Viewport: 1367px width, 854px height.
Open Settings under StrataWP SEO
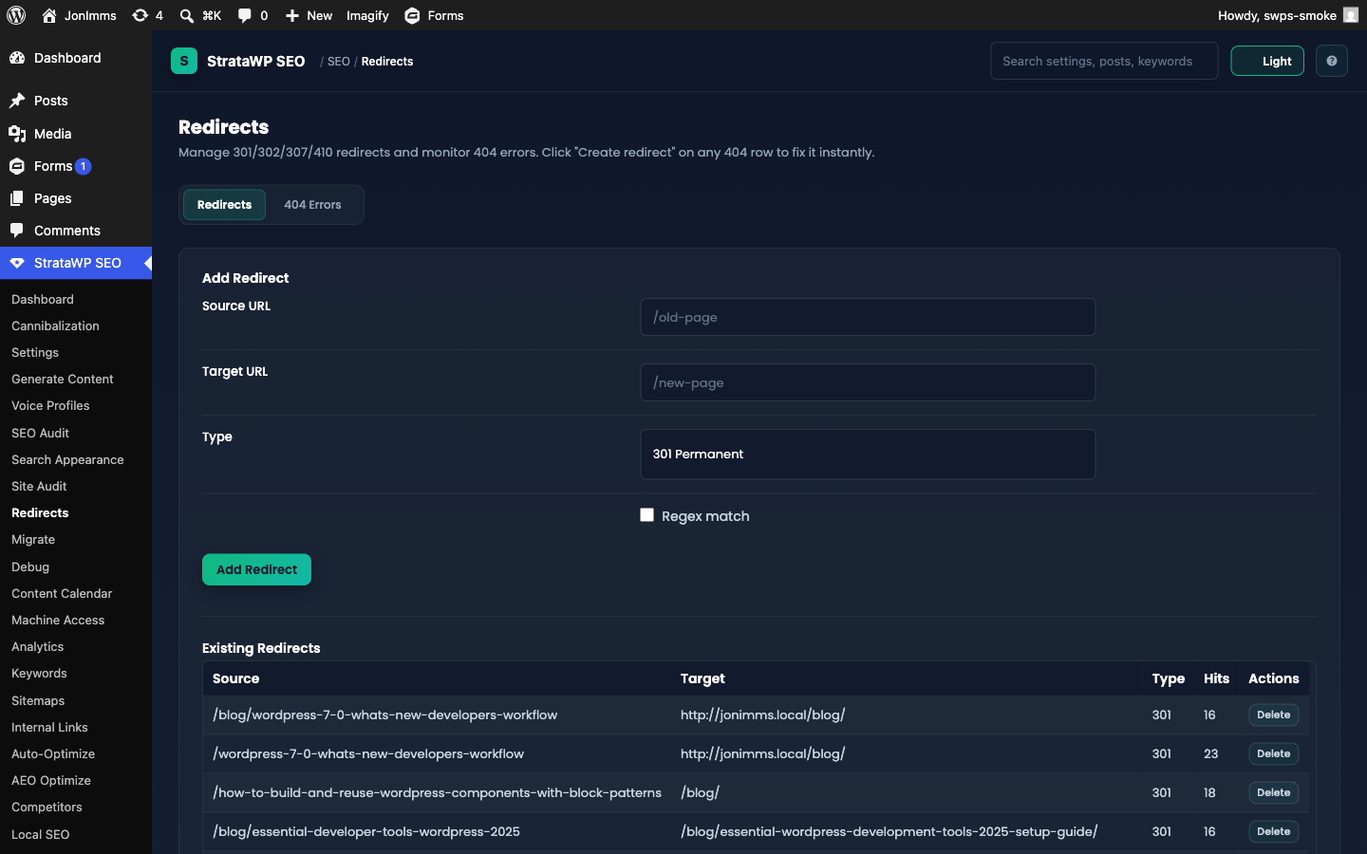[x=35, y=352]
